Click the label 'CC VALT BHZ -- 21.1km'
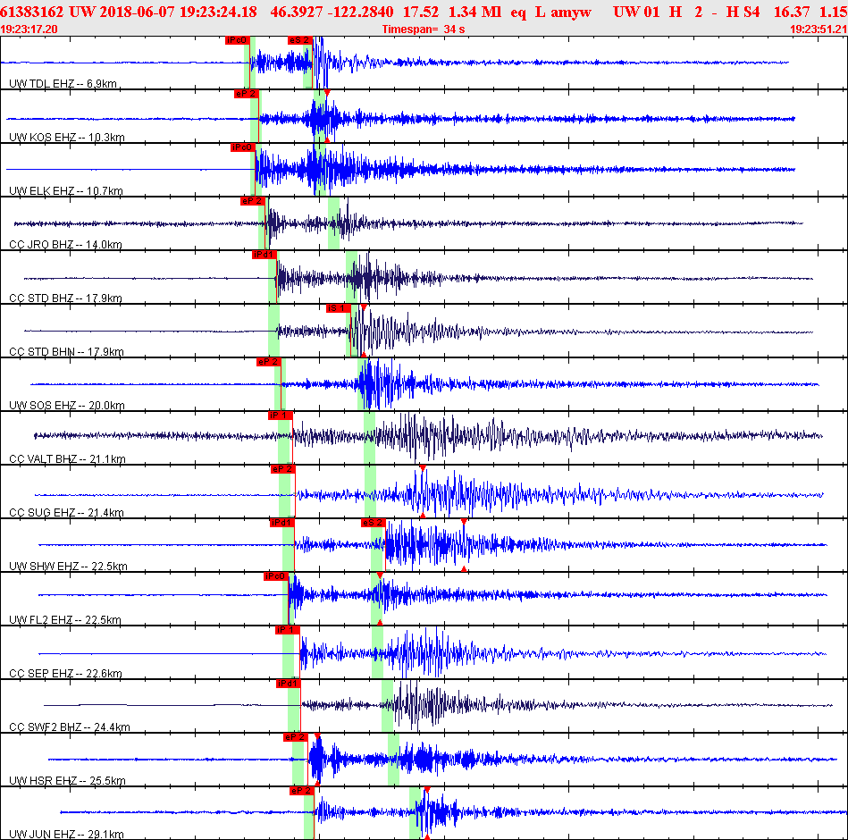This screenshot has height=840, width=848. [67, 458]
